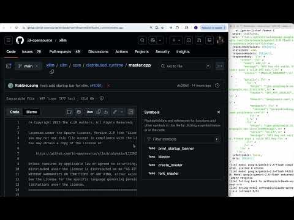Focus the Go to file search field
Viewport: 294px width, 220px height.
tap(186, 66)
